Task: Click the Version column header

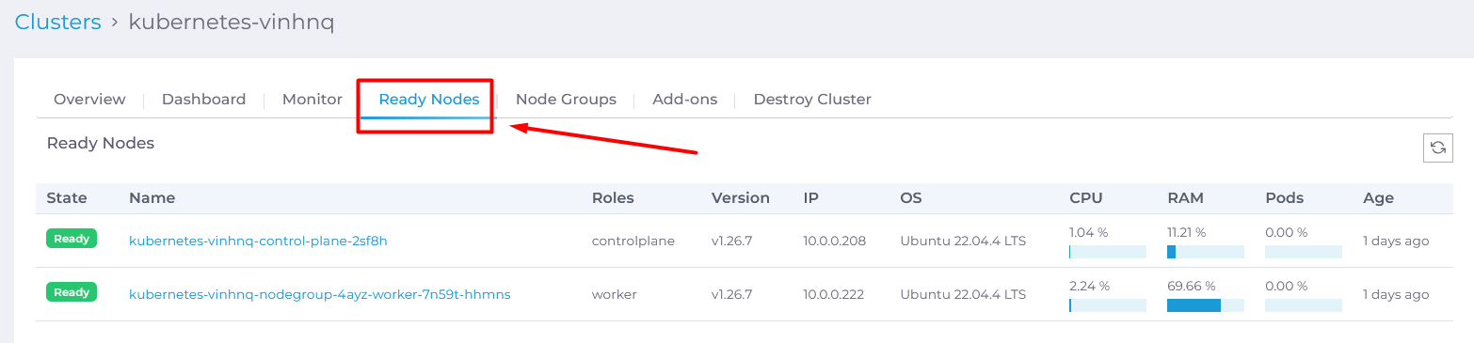Action: click(741, 198)
